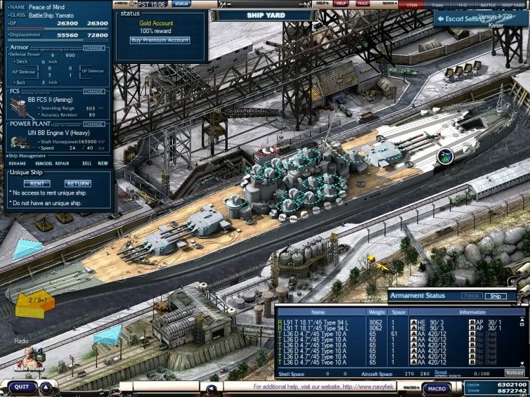Click REMODEL under Ship Management
This screenshot has height=397, width=530.
point(44,163)
